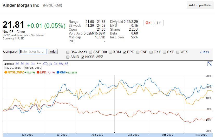Click the Nov 2016 timeline label
Image resolution: width=215 pixels, height=137 pixels.
click(x=201, y=135)
